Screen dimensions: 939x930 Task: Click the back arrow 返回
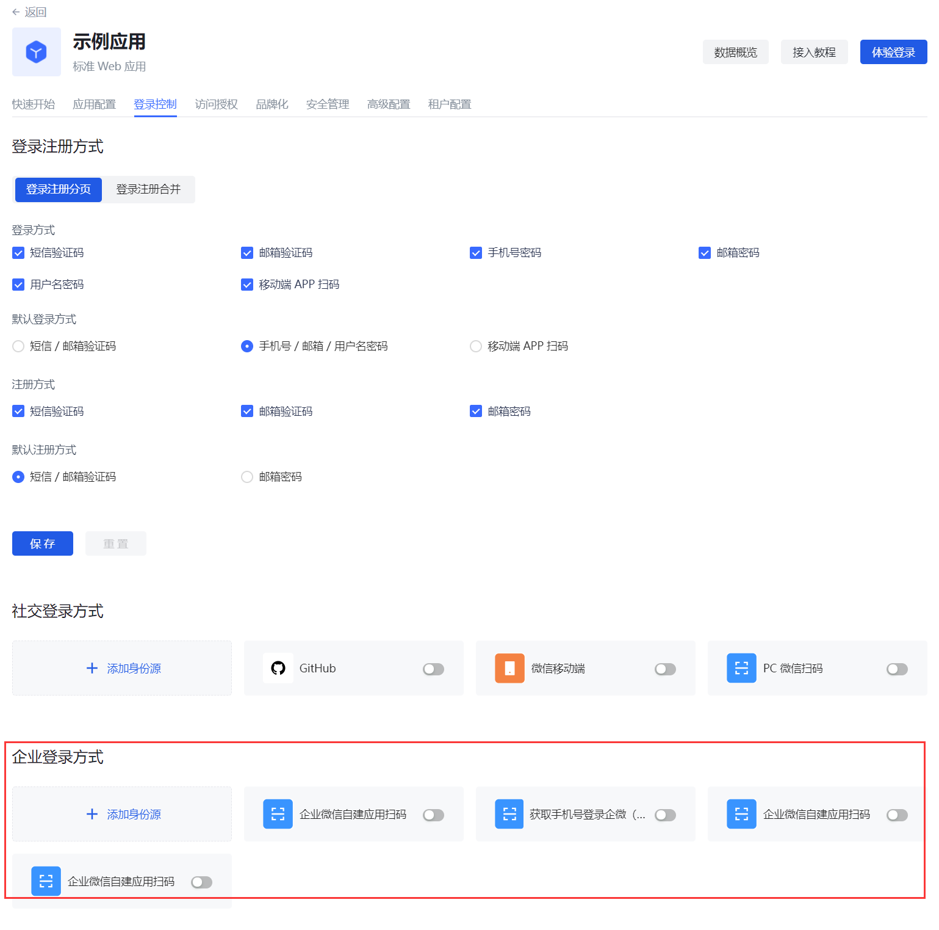click(16, 12)
